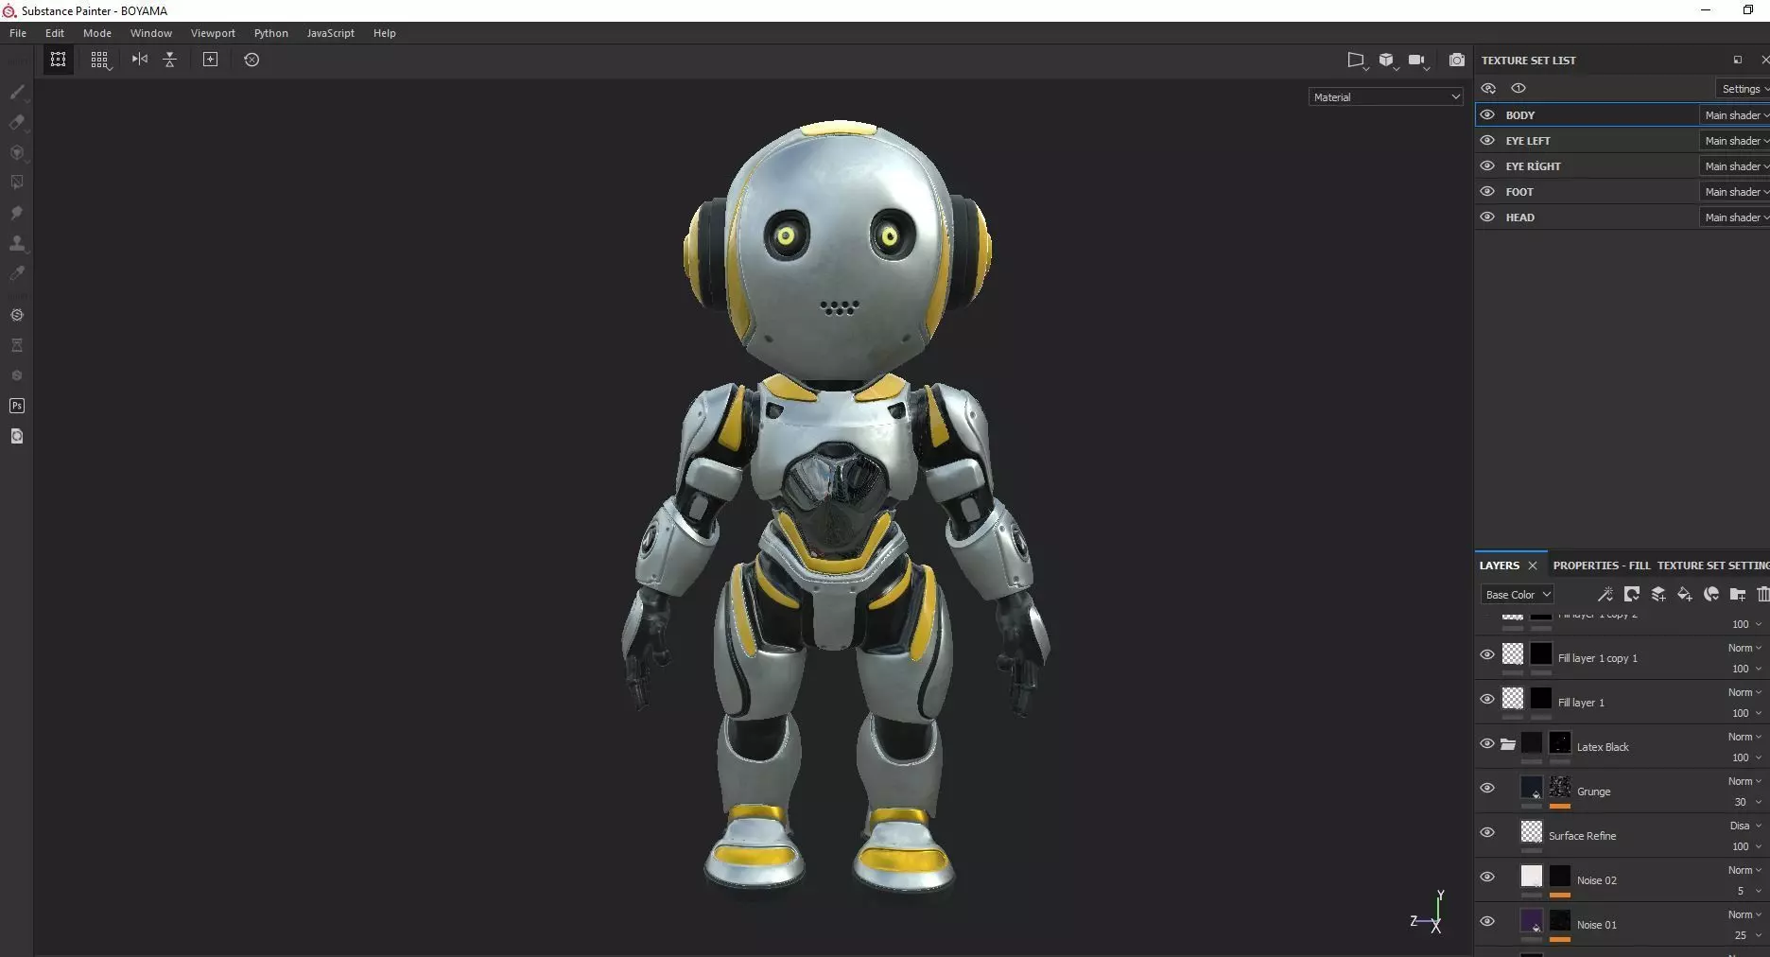Click the add mask icon in Layers

1632,594
